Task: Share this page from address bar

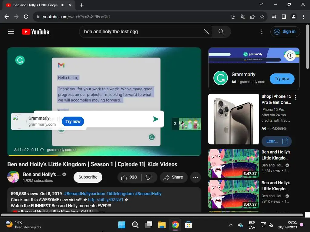Action: pos(252,17)
